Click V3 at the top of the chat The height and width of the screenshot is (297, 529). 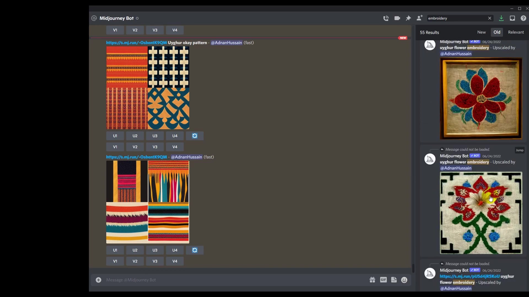pyautogui.click(x=155, y=30)
